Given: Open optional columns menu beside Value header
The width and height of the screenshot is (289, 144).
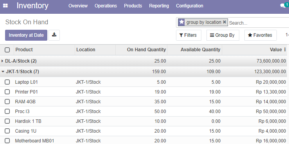Looking at the screenshot, I should (285, 49).
